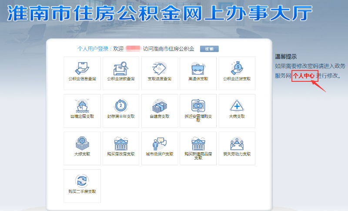Image resolution: width=348 pixels, height=211 pixels.
Task: Open 自建房支取 cash stack icon
Action: [159, 106]
